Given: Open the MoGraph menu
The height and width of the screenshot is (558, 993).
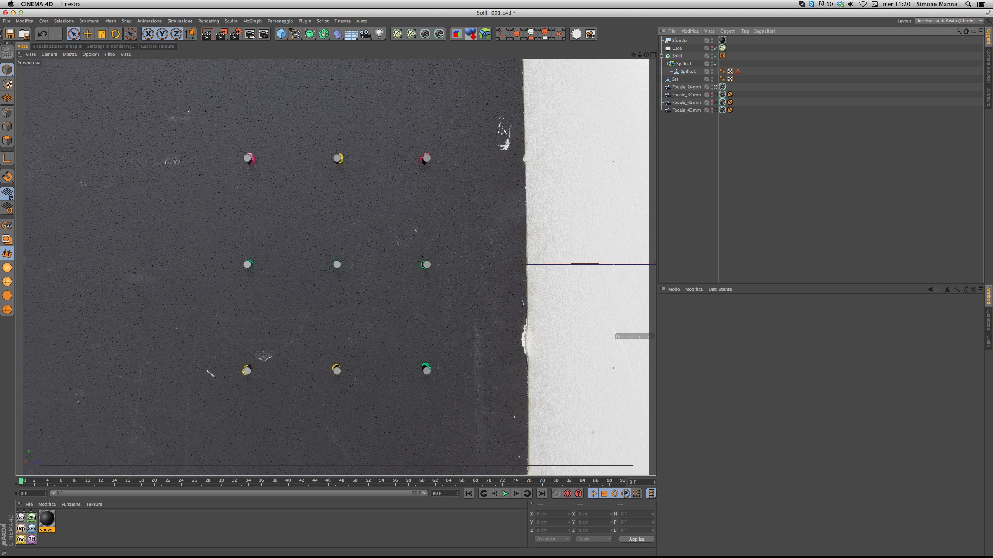Looking at the screenshot, I should (x=252, y=21).
